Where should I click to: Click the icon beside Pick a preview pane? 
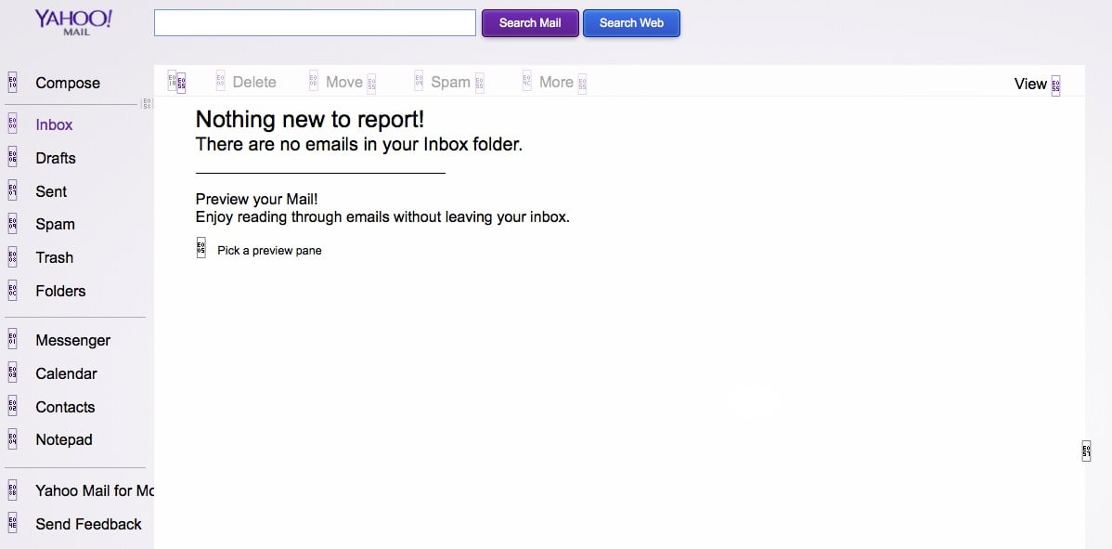200,247
